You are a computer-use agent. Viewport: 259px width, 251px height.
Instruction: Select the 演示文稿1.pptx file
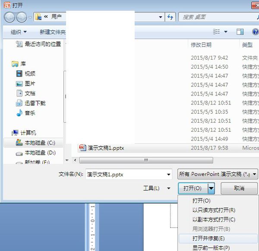coord(106,148)
